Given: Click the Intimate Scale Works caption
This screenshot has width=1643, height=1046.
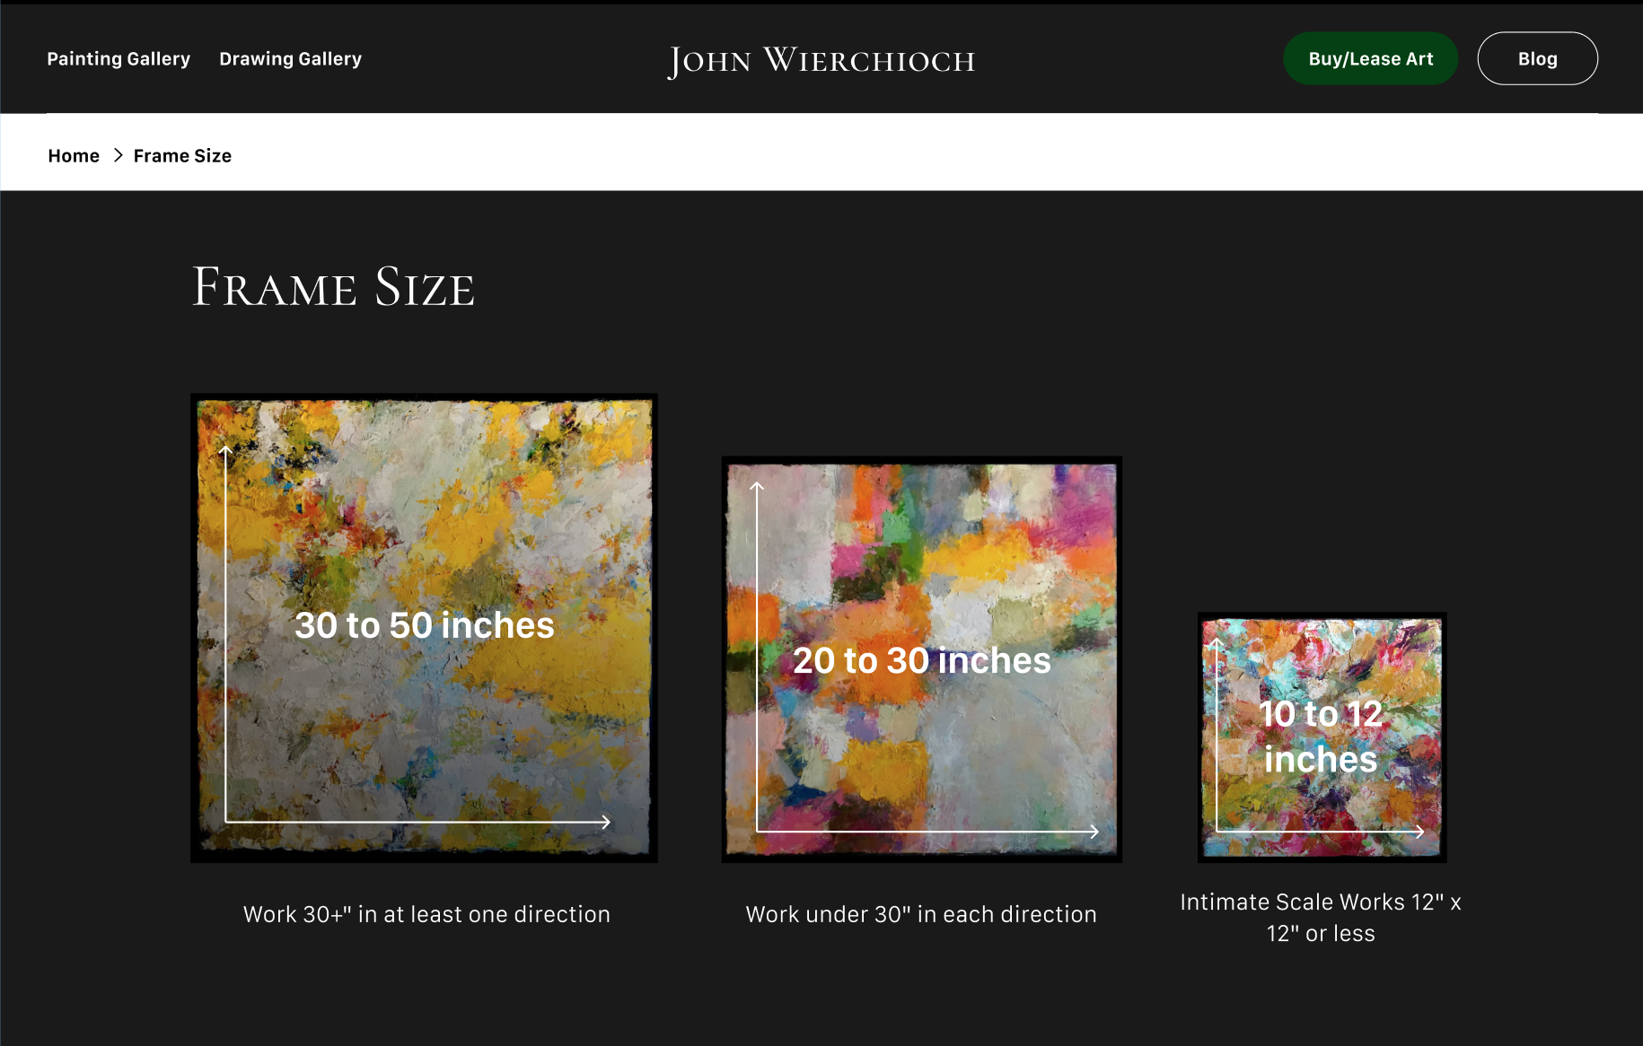Looking at the screenshot, I should coord(1321,918).
